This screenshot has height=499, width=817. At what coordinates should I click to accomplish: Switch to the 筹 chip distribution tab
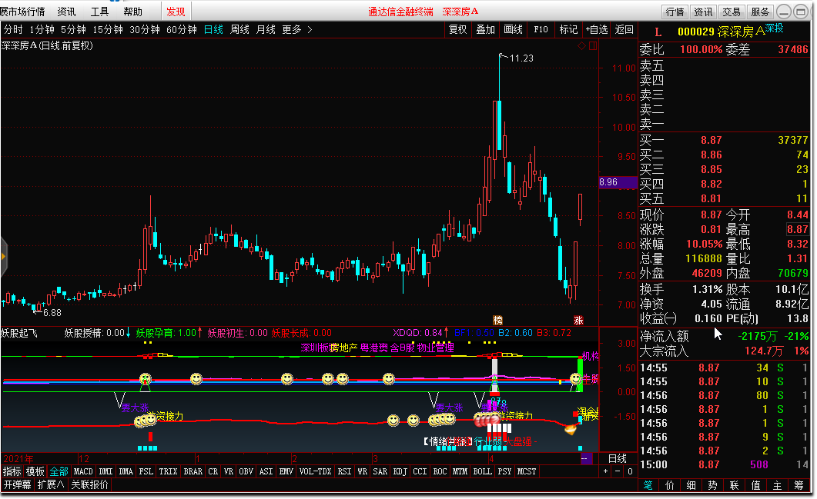click(x=799, y=485)
